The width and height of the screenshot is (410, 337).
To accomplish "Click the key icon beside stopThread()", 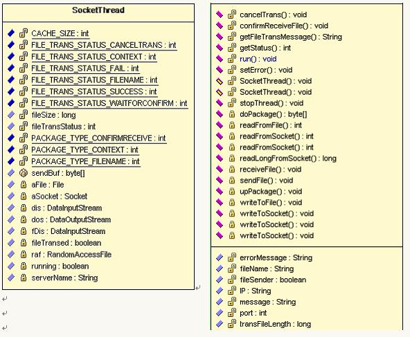I will [x=232, y=103].
